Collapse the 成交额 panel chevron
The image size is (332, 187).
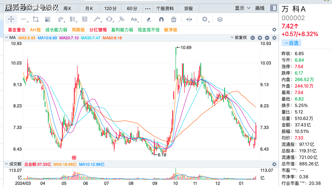pyautogui.click(x=6, y=164)
